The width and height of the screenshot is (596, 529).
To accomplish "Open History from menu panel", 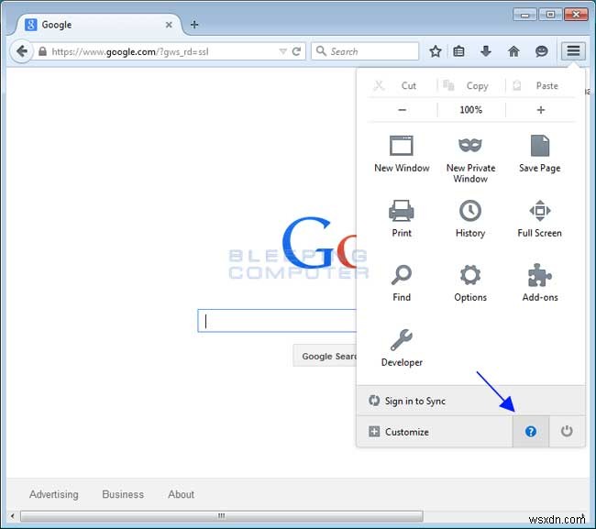I will (470, 219).
